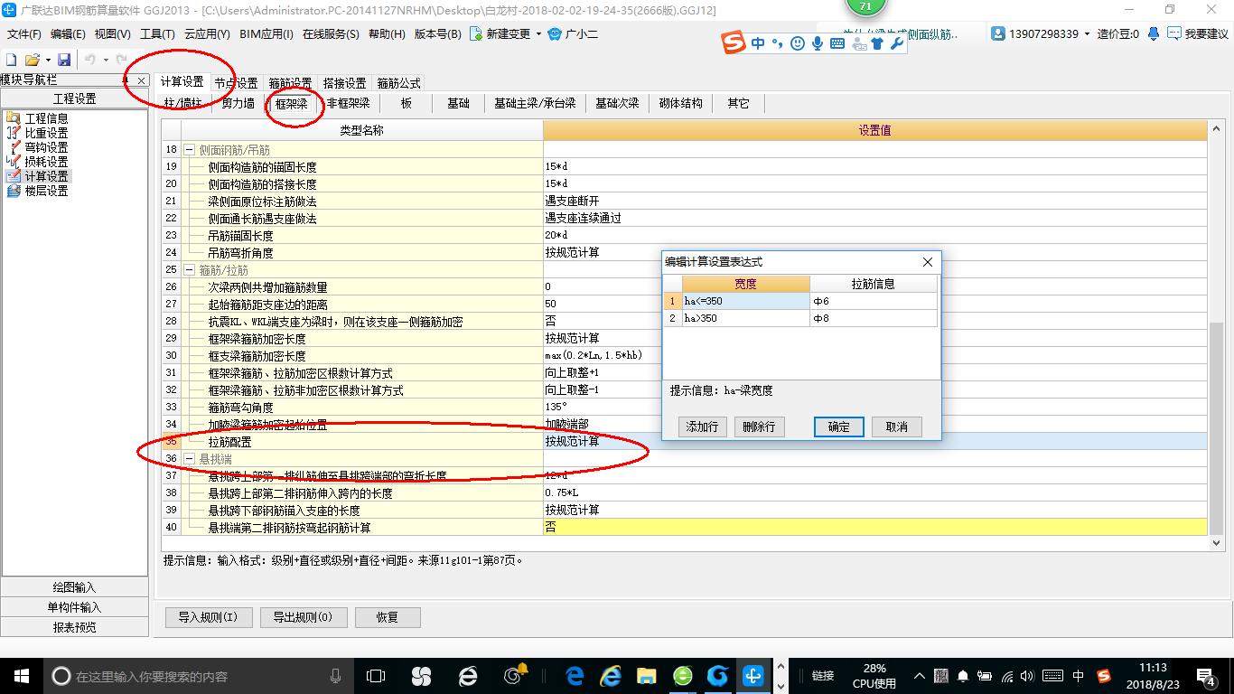1234x694 pixels.
Task: Click the Open folder icon in toolbar
Action: (x=32, y=59)
